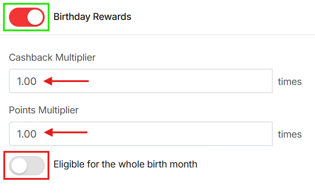
Task: Click the empty right side of Points field
Action: click(214, 134)
